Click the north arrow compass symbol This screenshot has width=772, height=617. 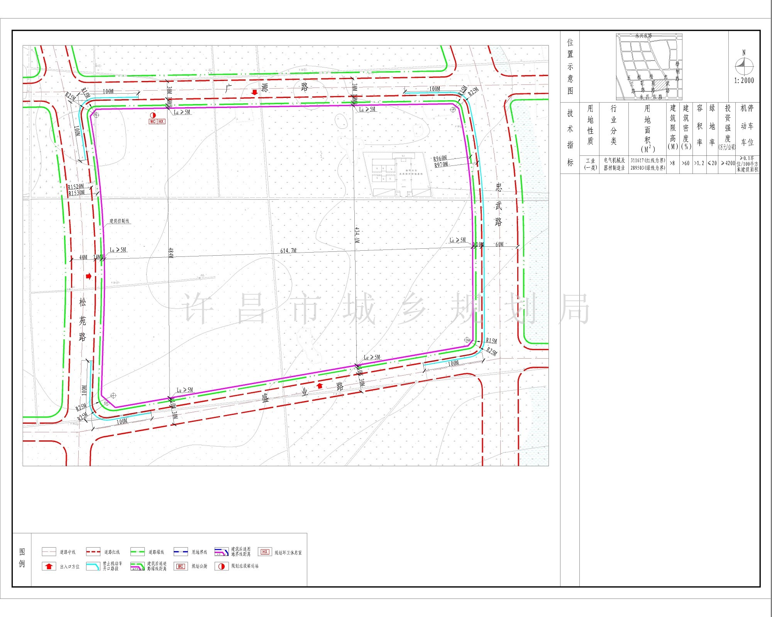pos(744,66)
